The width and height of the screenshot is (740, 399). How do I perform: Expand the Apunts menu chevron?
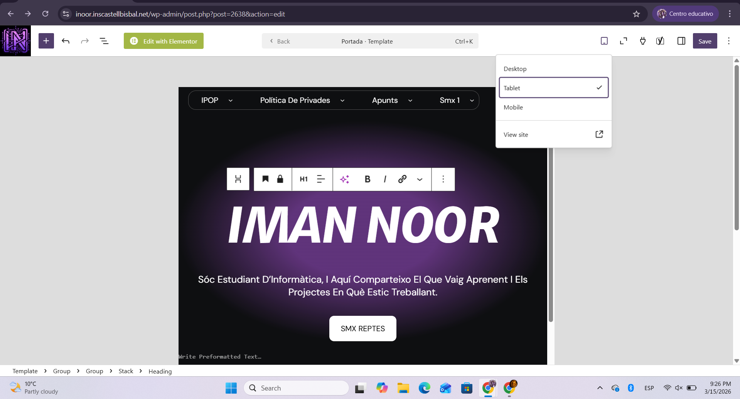[410, 101]
